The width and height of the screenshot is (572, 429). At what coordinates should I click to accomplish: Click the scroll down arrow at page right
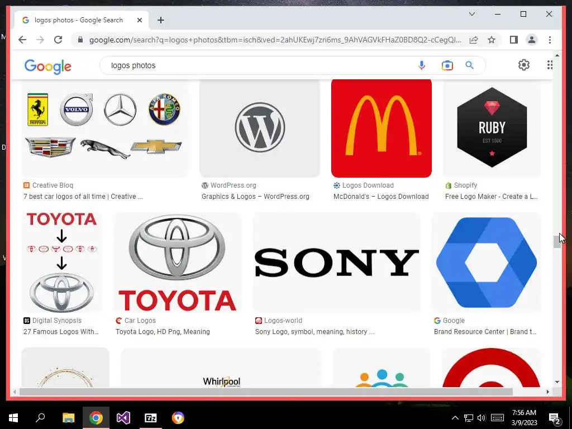pos(557,382)
